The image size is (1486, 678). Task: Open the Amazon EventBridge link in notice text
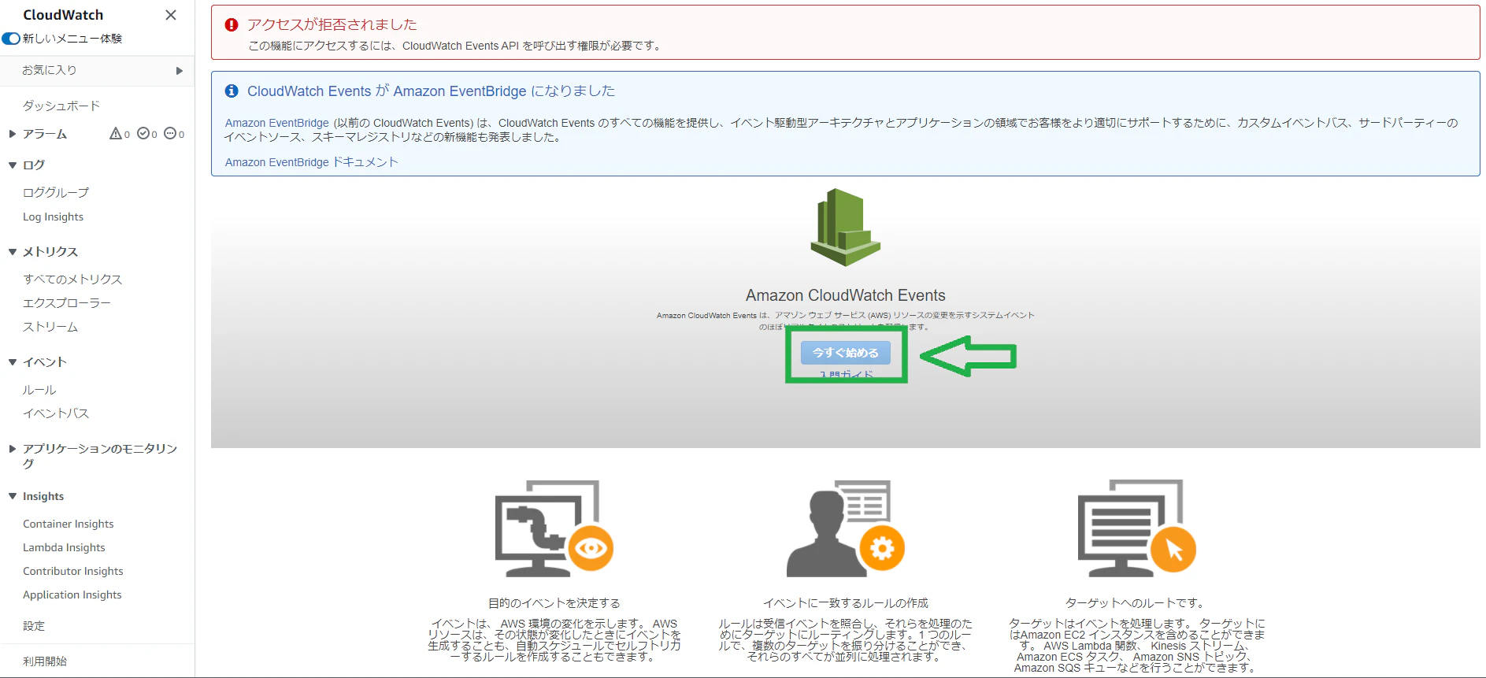277,123
